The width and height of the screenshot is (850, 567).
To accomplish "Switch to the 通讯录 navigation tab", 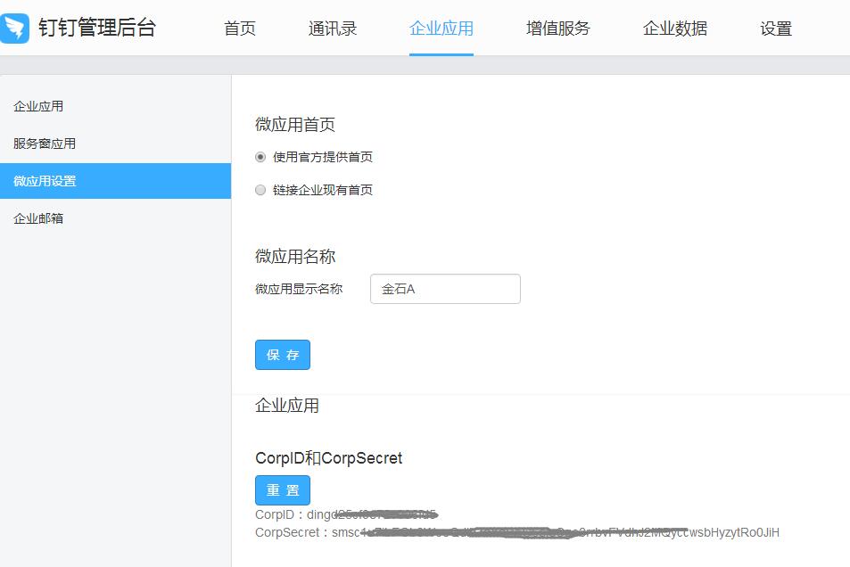I will pyautogui.click(x=333, y=29).
